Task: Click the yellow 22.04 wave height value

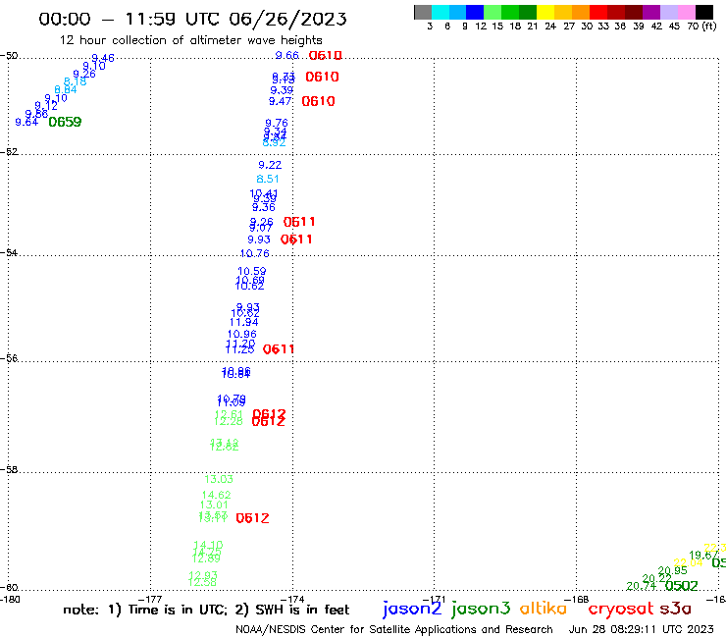Action: click(x=689, y=563)
